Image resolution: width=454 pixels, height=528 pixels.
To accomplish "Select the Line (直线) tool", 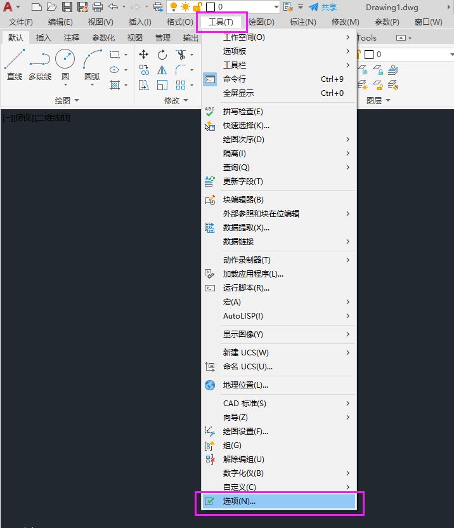I will pos(15,65).
